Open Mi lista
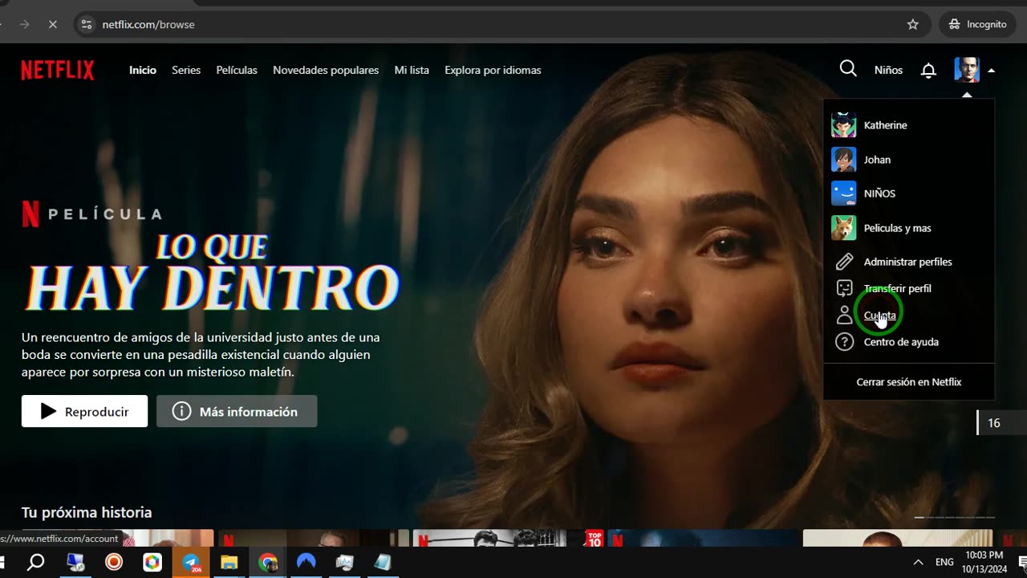1027x578 pixels. point(412,71)
